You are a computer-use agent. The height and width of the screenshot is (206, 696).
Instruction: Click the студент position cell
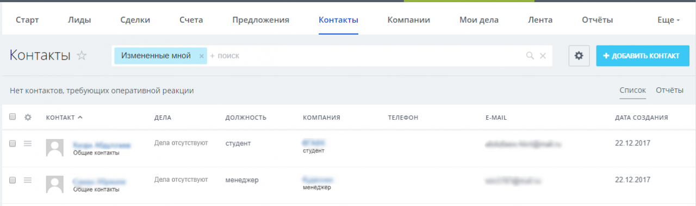(238, 143)
